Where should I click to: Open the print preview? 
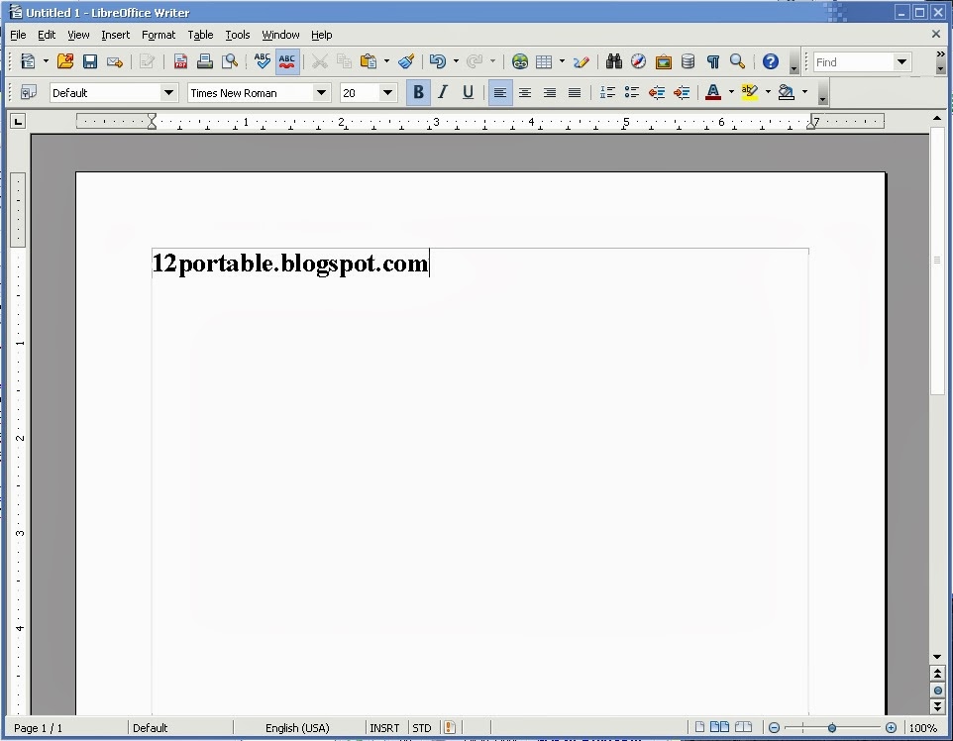point(229,61)
